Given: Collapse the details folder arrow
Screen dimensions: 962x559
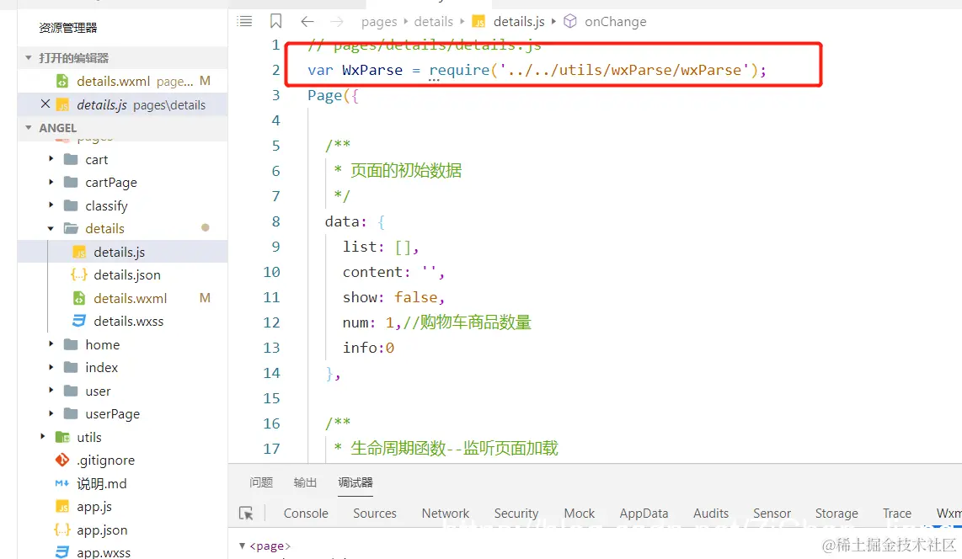Looking at the screenshot, I should click(x=51, y=229).
